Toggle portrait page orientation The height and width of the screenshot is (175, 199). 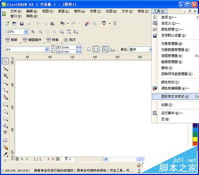(x=89, y=49)
